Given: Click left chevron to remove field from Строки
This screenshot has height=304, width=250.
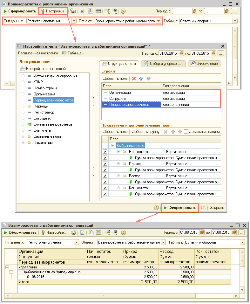Looking at the screenshot, I should pyautogui.click(x=94, y=105).
